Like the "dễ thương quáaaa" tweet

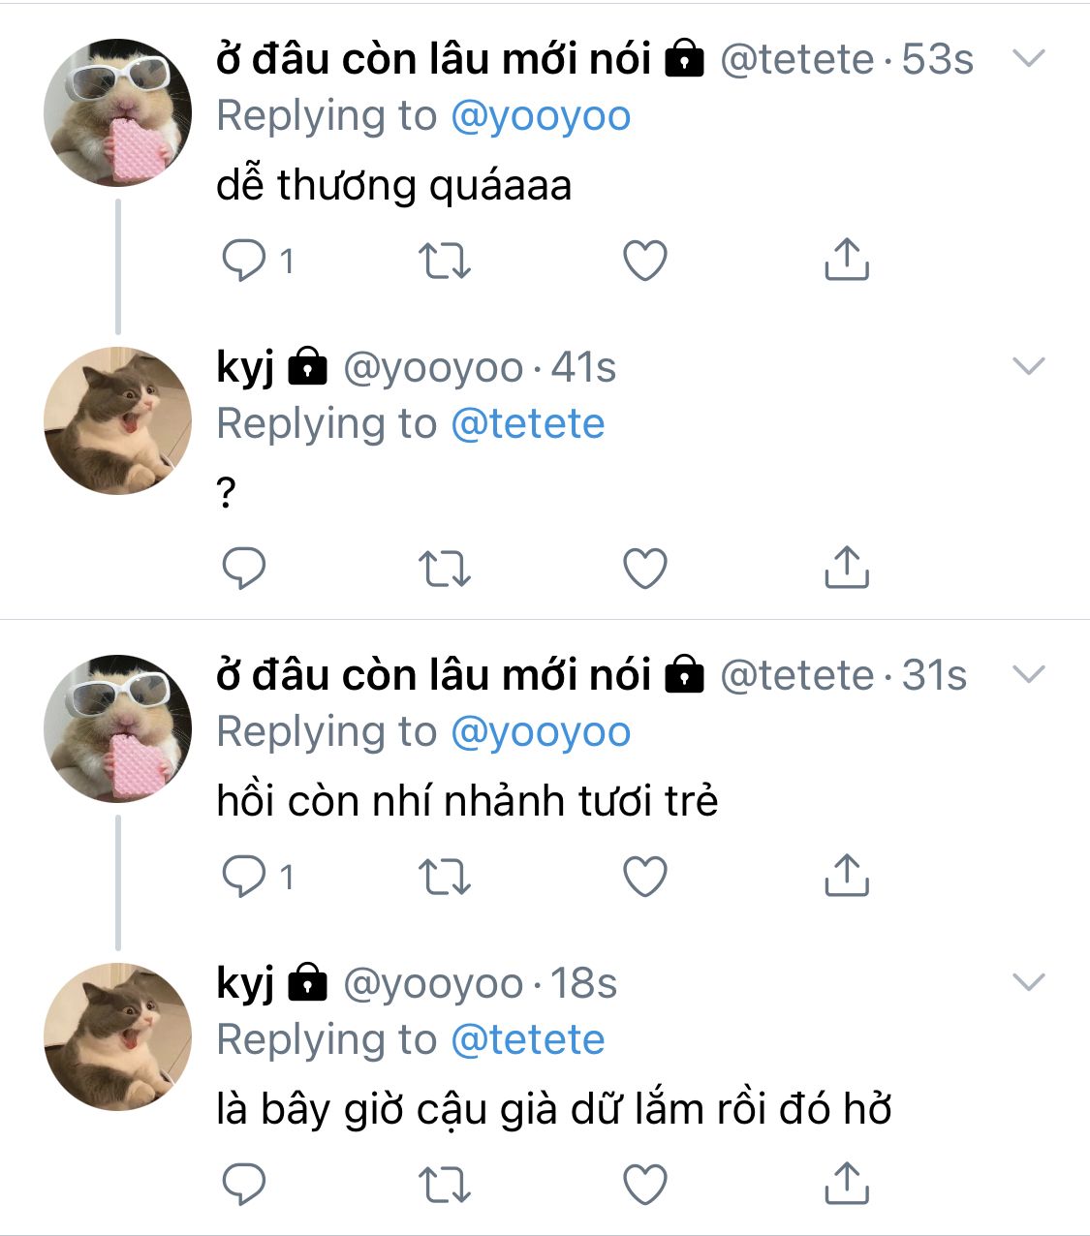(x=645, y=261)
